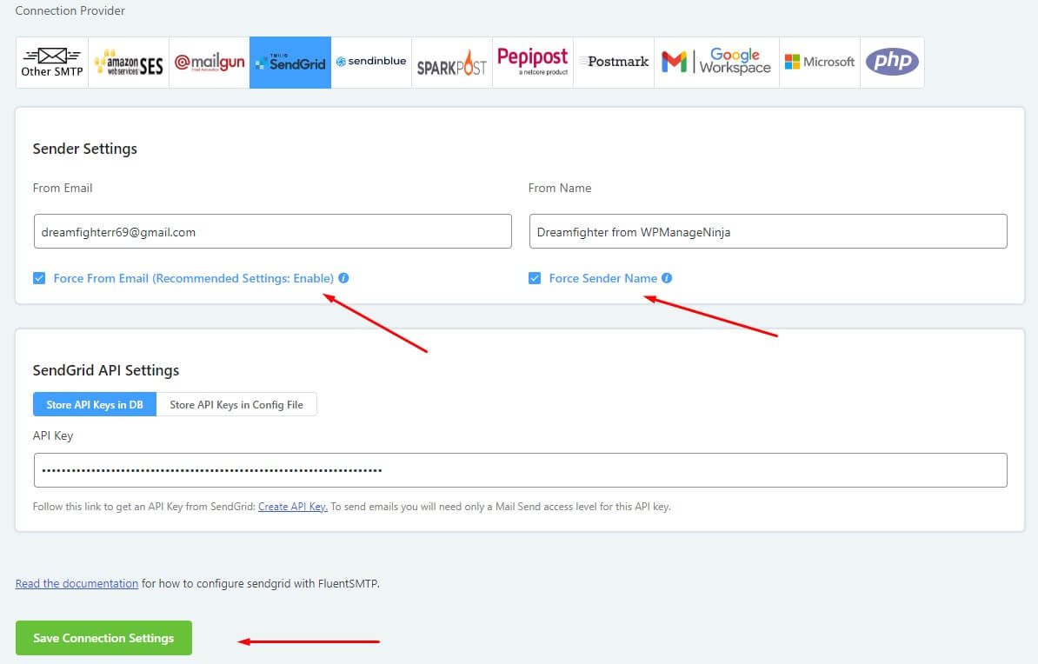Screen dimensions: 1038x664
Task: Click the SendGrid API Settings heading
Action: point(106,370)
